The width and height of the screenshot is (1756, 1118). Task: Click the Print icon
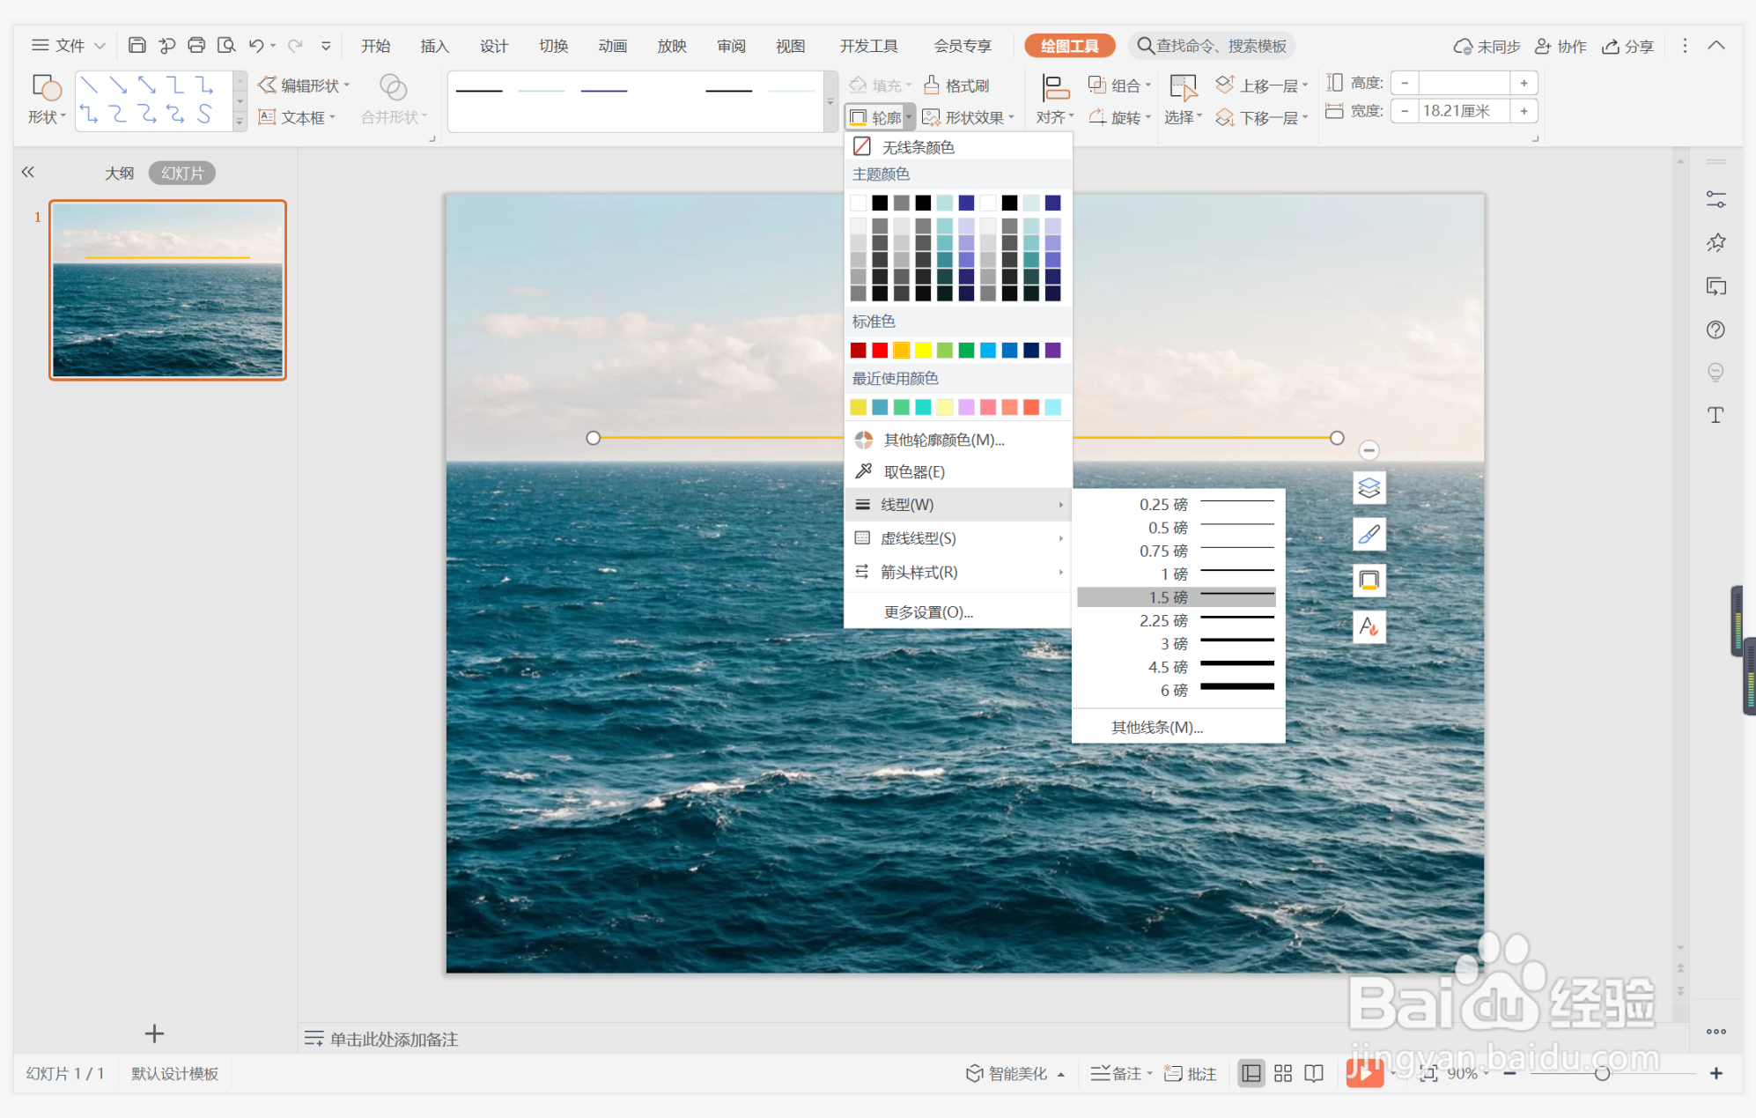pos(196,45)
